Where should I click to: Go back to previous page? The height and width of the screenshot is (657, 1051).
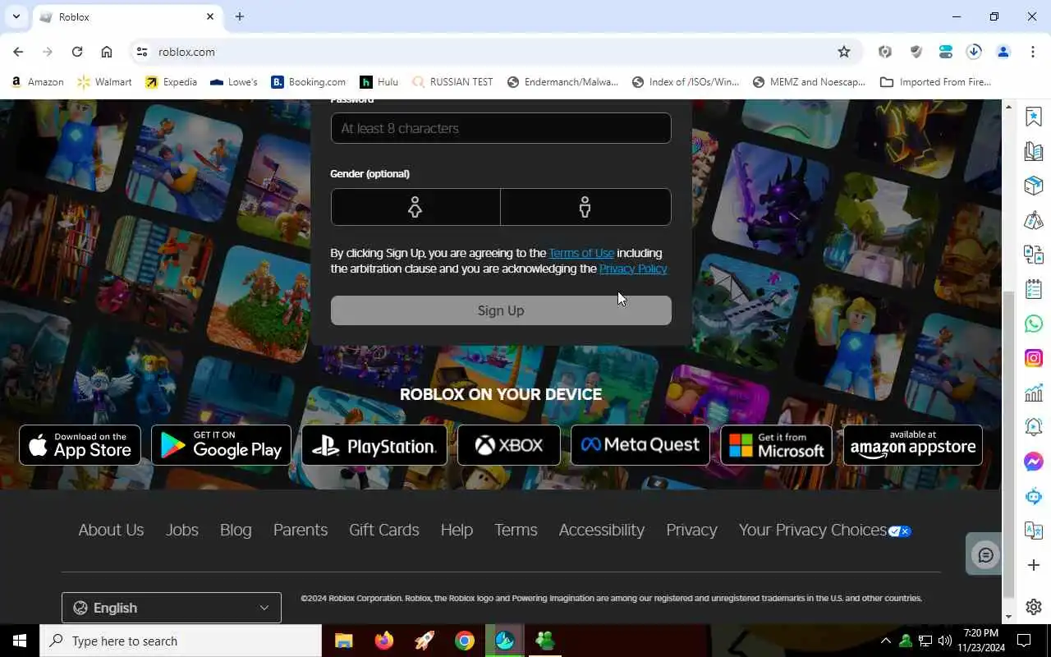pyautogui.click(x=18, y=52)
